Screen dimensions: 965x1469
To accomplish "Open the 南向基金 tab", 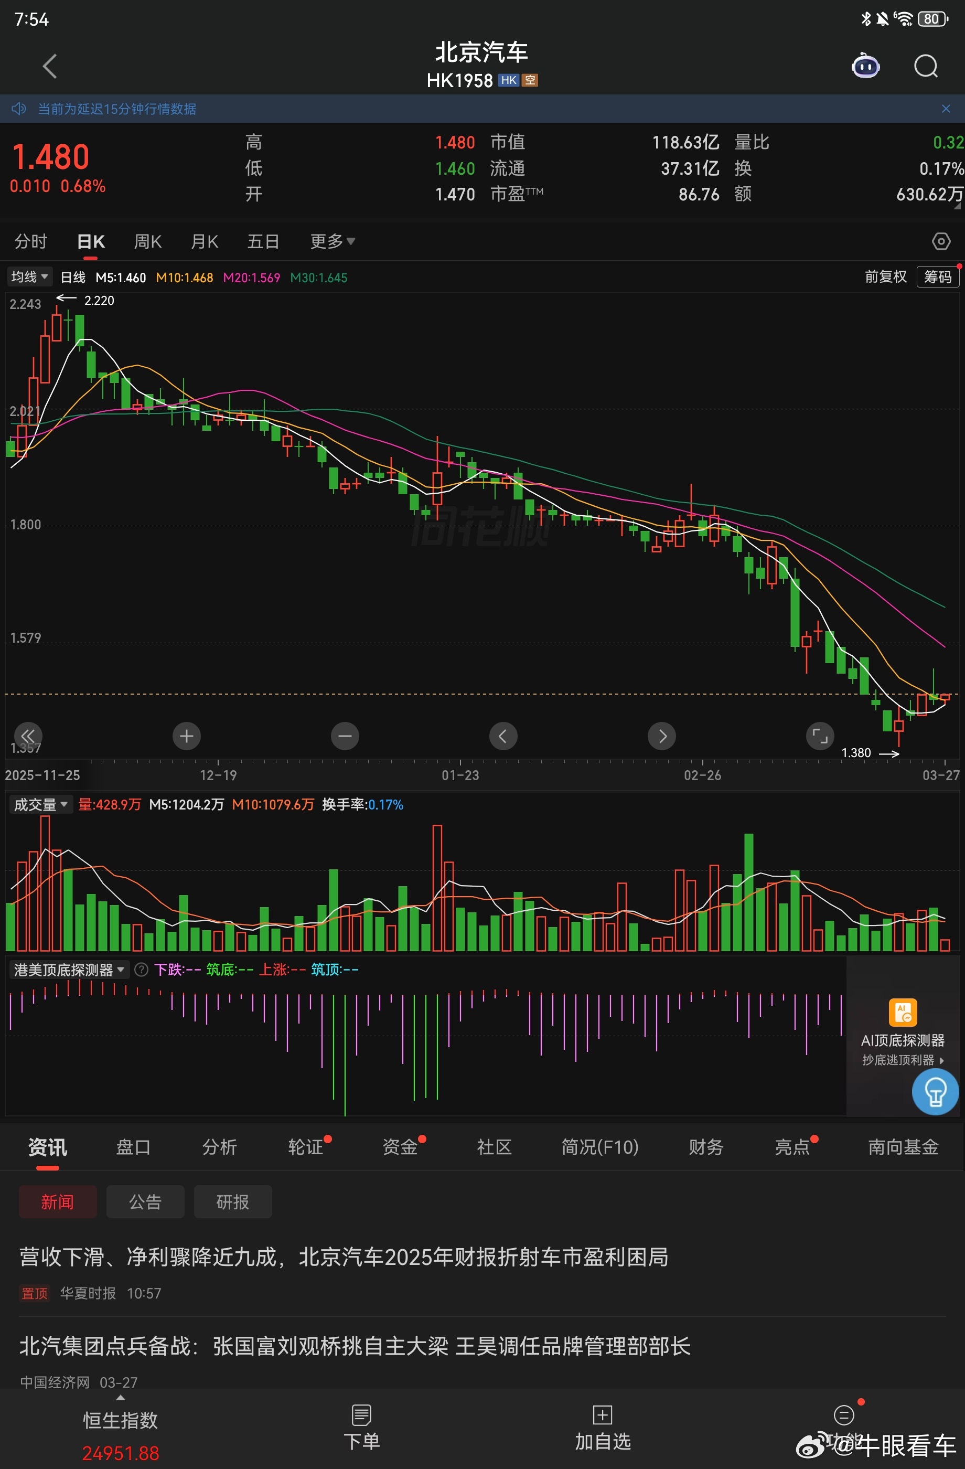I will pyautogui.click(x=903, y=1147).
